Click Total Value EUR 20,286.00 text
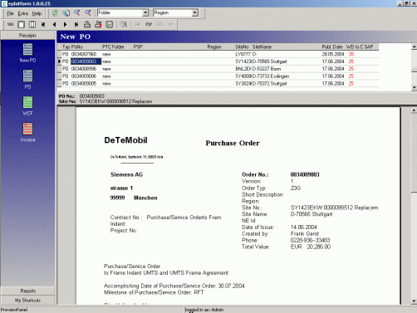Screen dimensions: 417x313 click(311, 247)
